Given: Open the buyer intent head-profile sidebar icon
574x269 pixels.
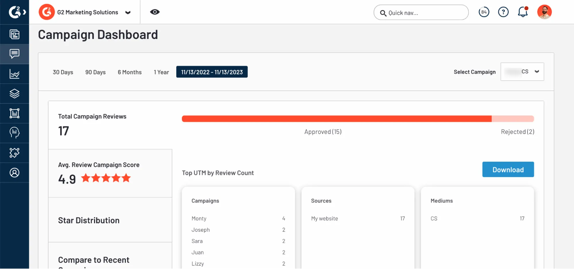Looking at the screenshot, I should [x=15, y=133].
